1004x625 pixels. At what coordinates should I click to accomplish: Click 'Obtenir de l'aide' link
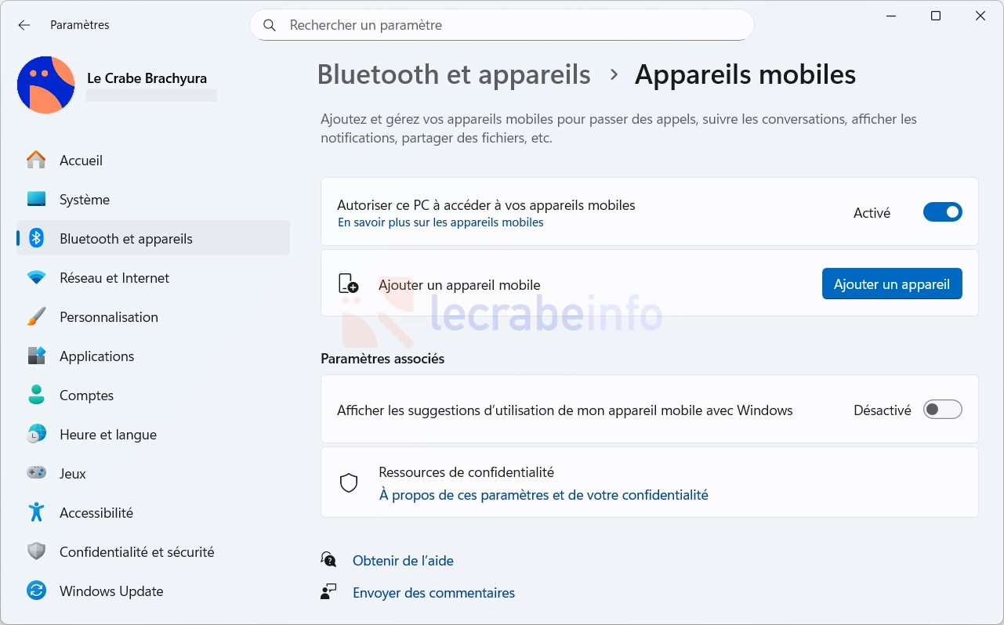403,561
